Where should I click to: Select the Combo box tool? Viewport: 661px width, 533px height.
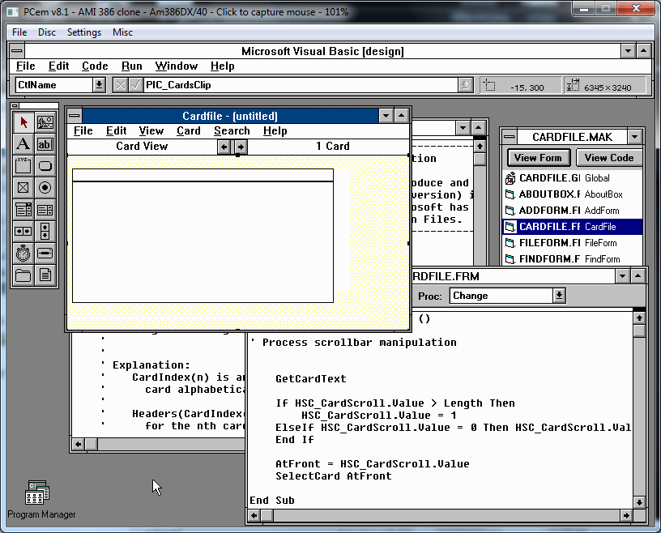coord(23,210)
